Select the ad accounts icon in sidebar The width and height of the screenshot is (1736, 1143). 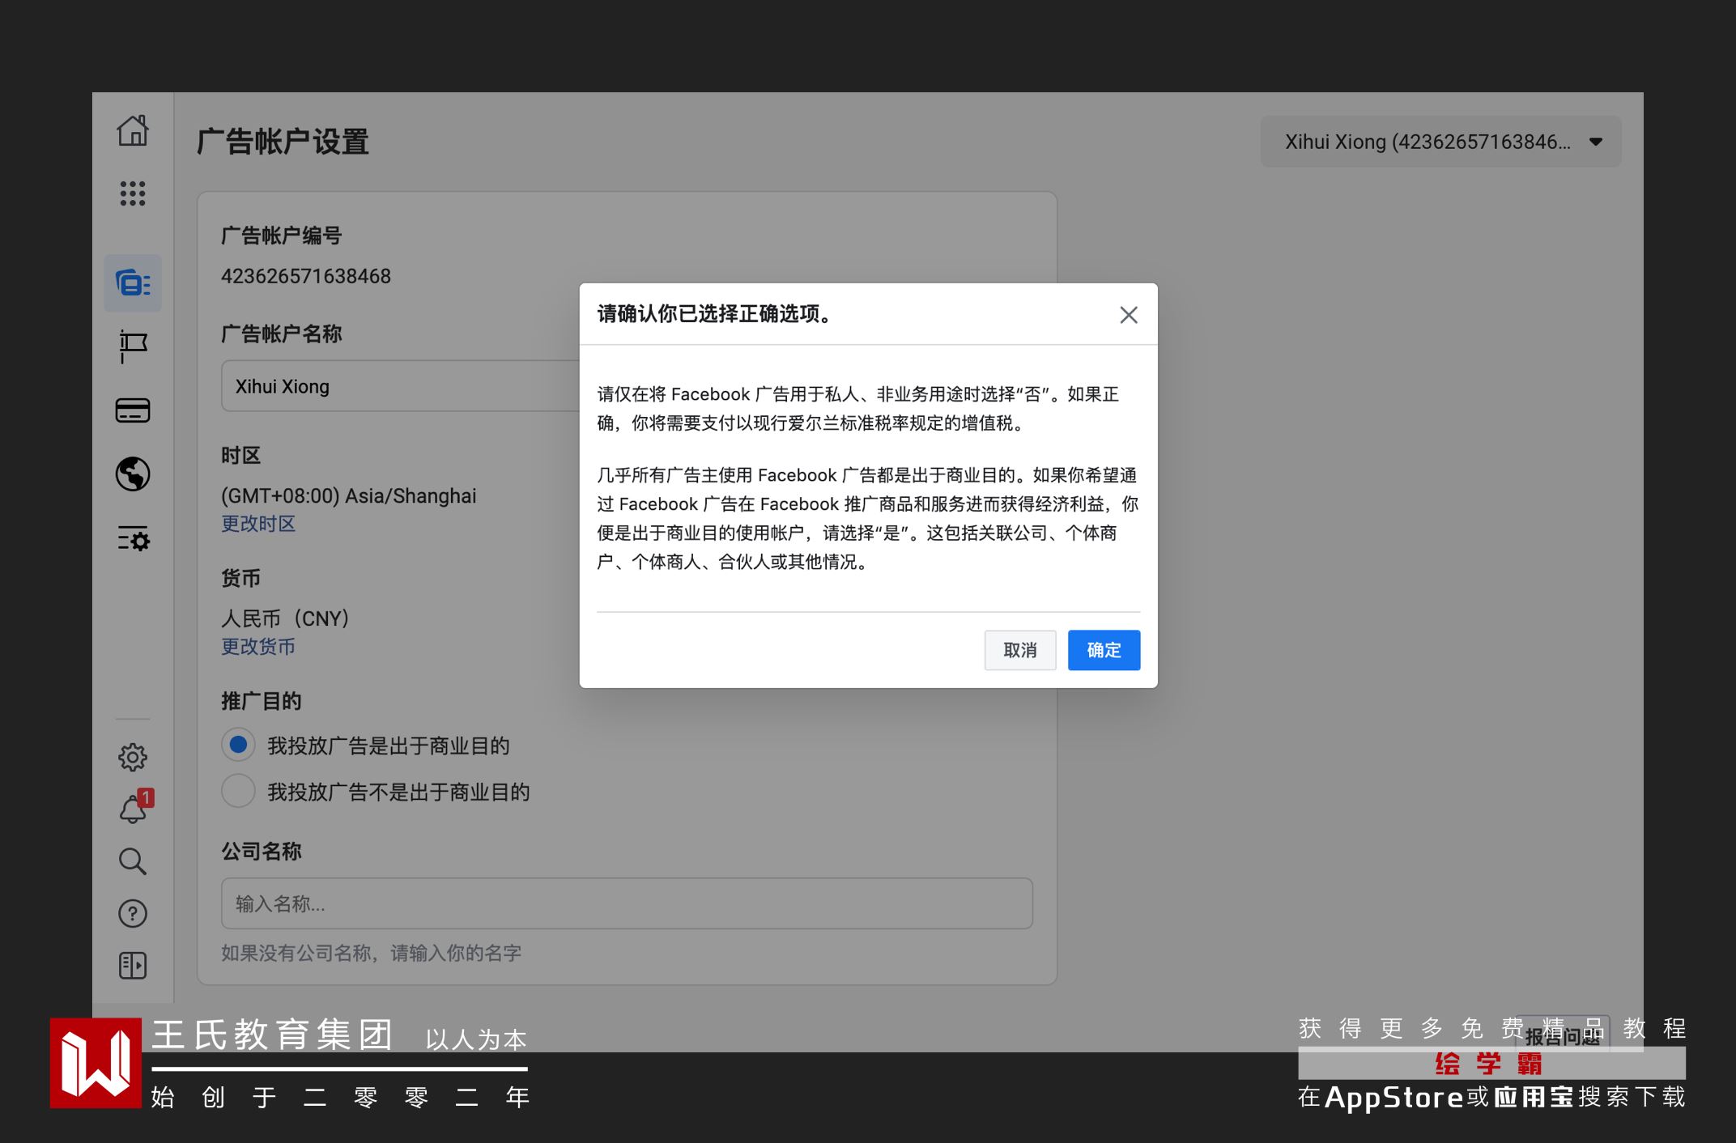click(133, 283)
